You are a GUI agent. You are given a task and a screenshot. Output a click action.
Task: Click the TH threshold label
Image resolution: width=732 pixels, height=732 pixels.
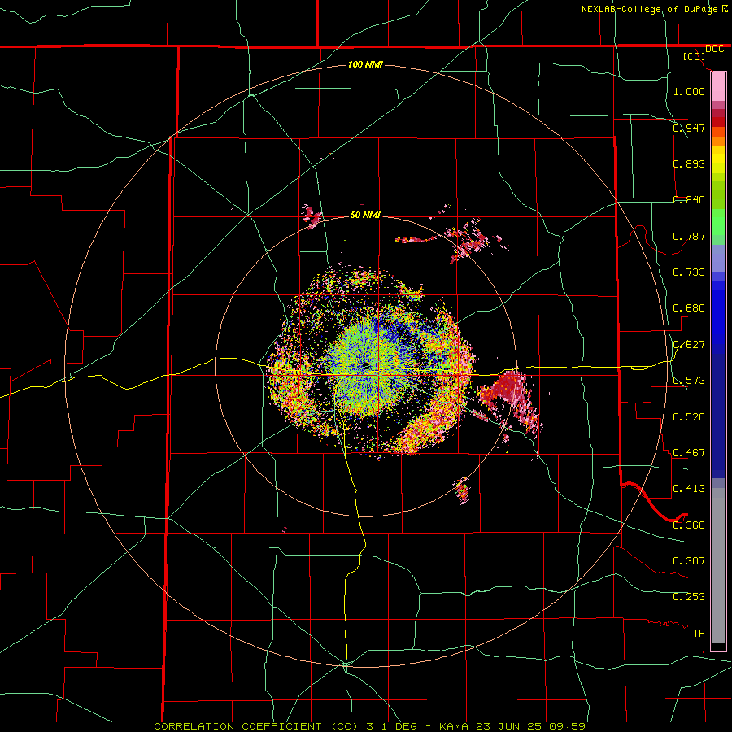tap(699, 634)
